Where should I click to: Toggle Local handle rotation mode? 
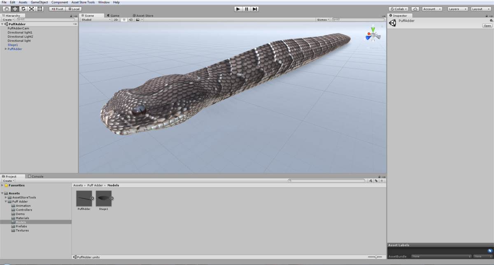tap(74, 8)
